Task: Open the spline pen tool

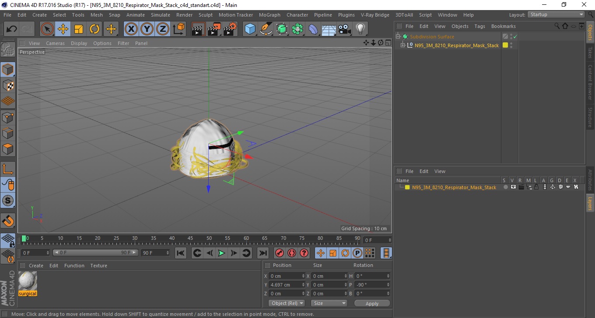Action: click(266, 29)
